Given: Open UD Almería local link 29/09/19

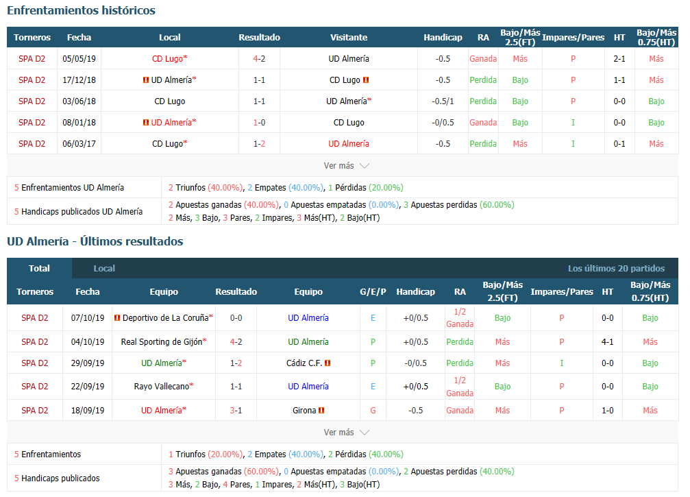Looking at the screenshot, I should [x=164, y=363].
